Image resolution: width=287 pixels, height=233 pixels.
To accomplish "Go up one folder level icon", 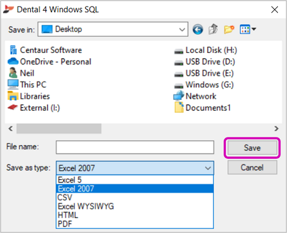I will 213,30.
